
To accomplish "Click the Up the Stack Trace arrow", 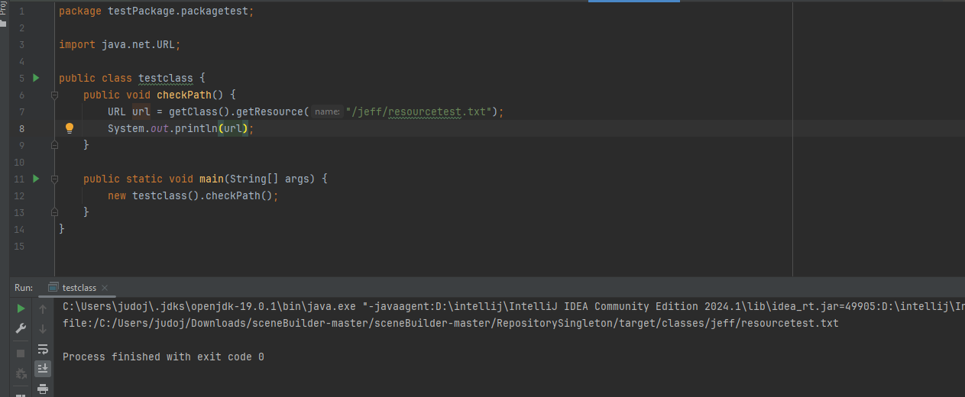I will click(x=43, y=308).
